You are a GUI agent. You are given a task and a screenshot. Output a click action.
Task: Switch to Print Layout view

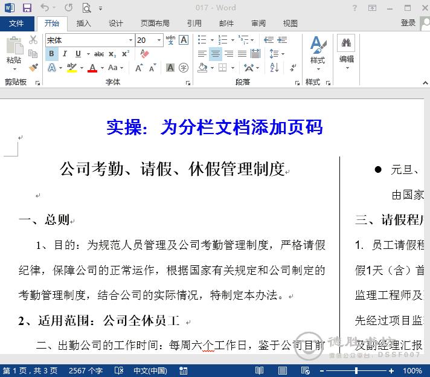click(283, 371)
